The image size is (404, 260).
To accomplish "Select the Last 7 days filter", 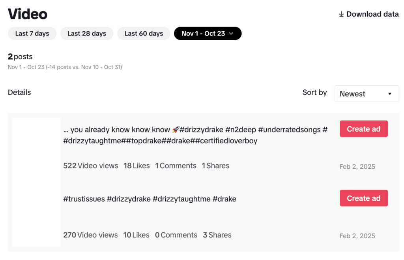I will pyautogui.click(x=32, y=34).
